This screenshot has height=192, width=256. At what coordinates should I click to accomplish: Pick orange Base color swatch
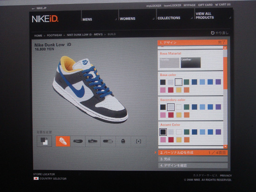[187, 90]
